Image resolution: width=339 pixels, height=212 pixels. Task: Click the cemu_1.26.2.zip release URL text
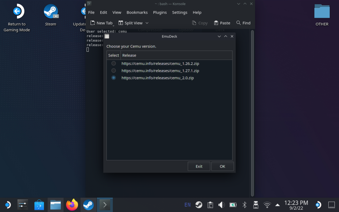160,64
